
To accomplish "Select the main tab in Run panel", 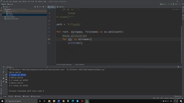I will tap(10, 67).
